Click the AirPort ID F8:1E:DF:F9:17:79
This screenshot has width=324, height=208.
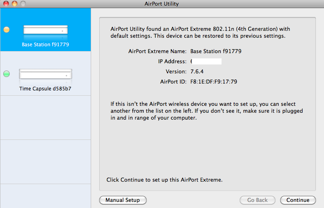(214, 81)
